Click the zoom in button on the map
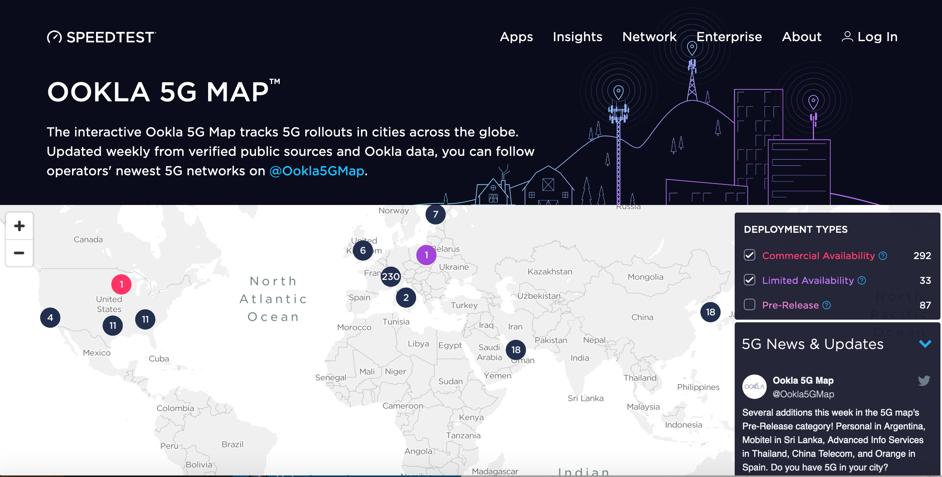The height and width of the screenshot is (477, 942). tap(19, 226)
